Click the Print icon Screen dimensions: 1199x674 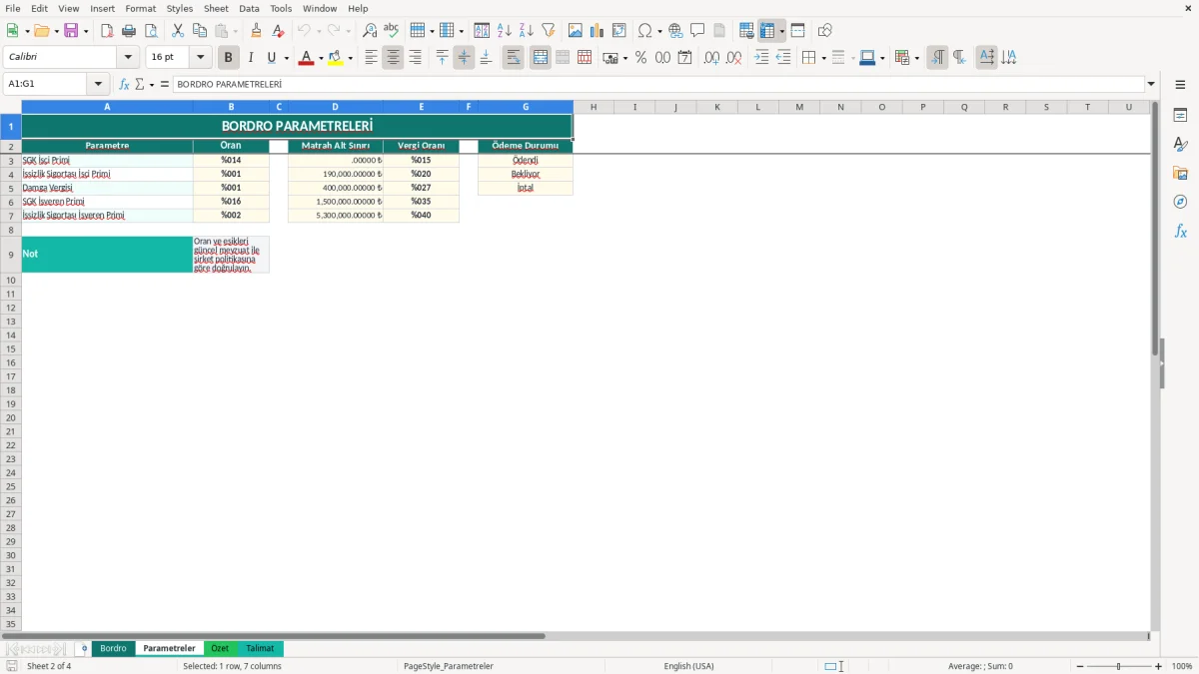(x=129, y=31)
